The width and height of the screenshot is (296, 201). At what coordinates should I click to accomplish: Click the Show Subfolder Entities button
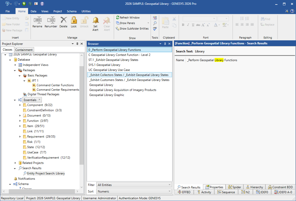tap(132, 29)
